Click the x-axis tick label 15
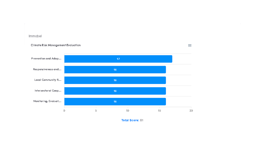This screenshot has width=265, height=149. click(x=159, y=111)
